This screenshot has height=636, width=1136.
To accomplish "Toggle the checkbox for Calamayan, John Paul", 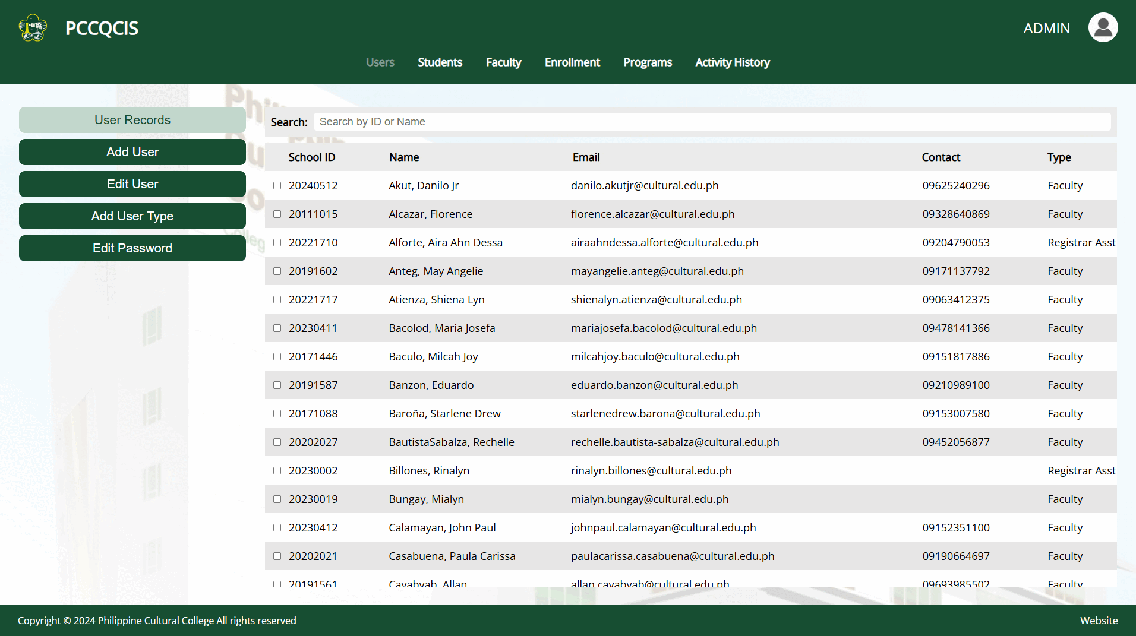I will pos(277,528).
